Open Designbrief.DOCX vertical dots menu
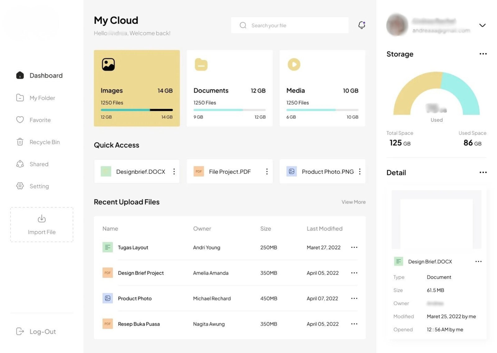The width and height of the screenshot is (497, 353). tap(174, 172)
